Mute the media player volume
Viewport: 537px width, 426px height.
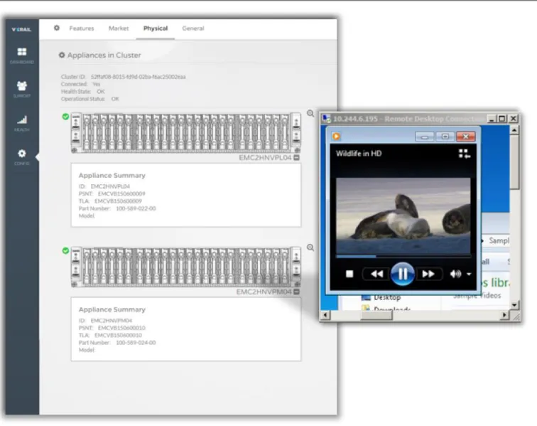[x=455, y=274]
